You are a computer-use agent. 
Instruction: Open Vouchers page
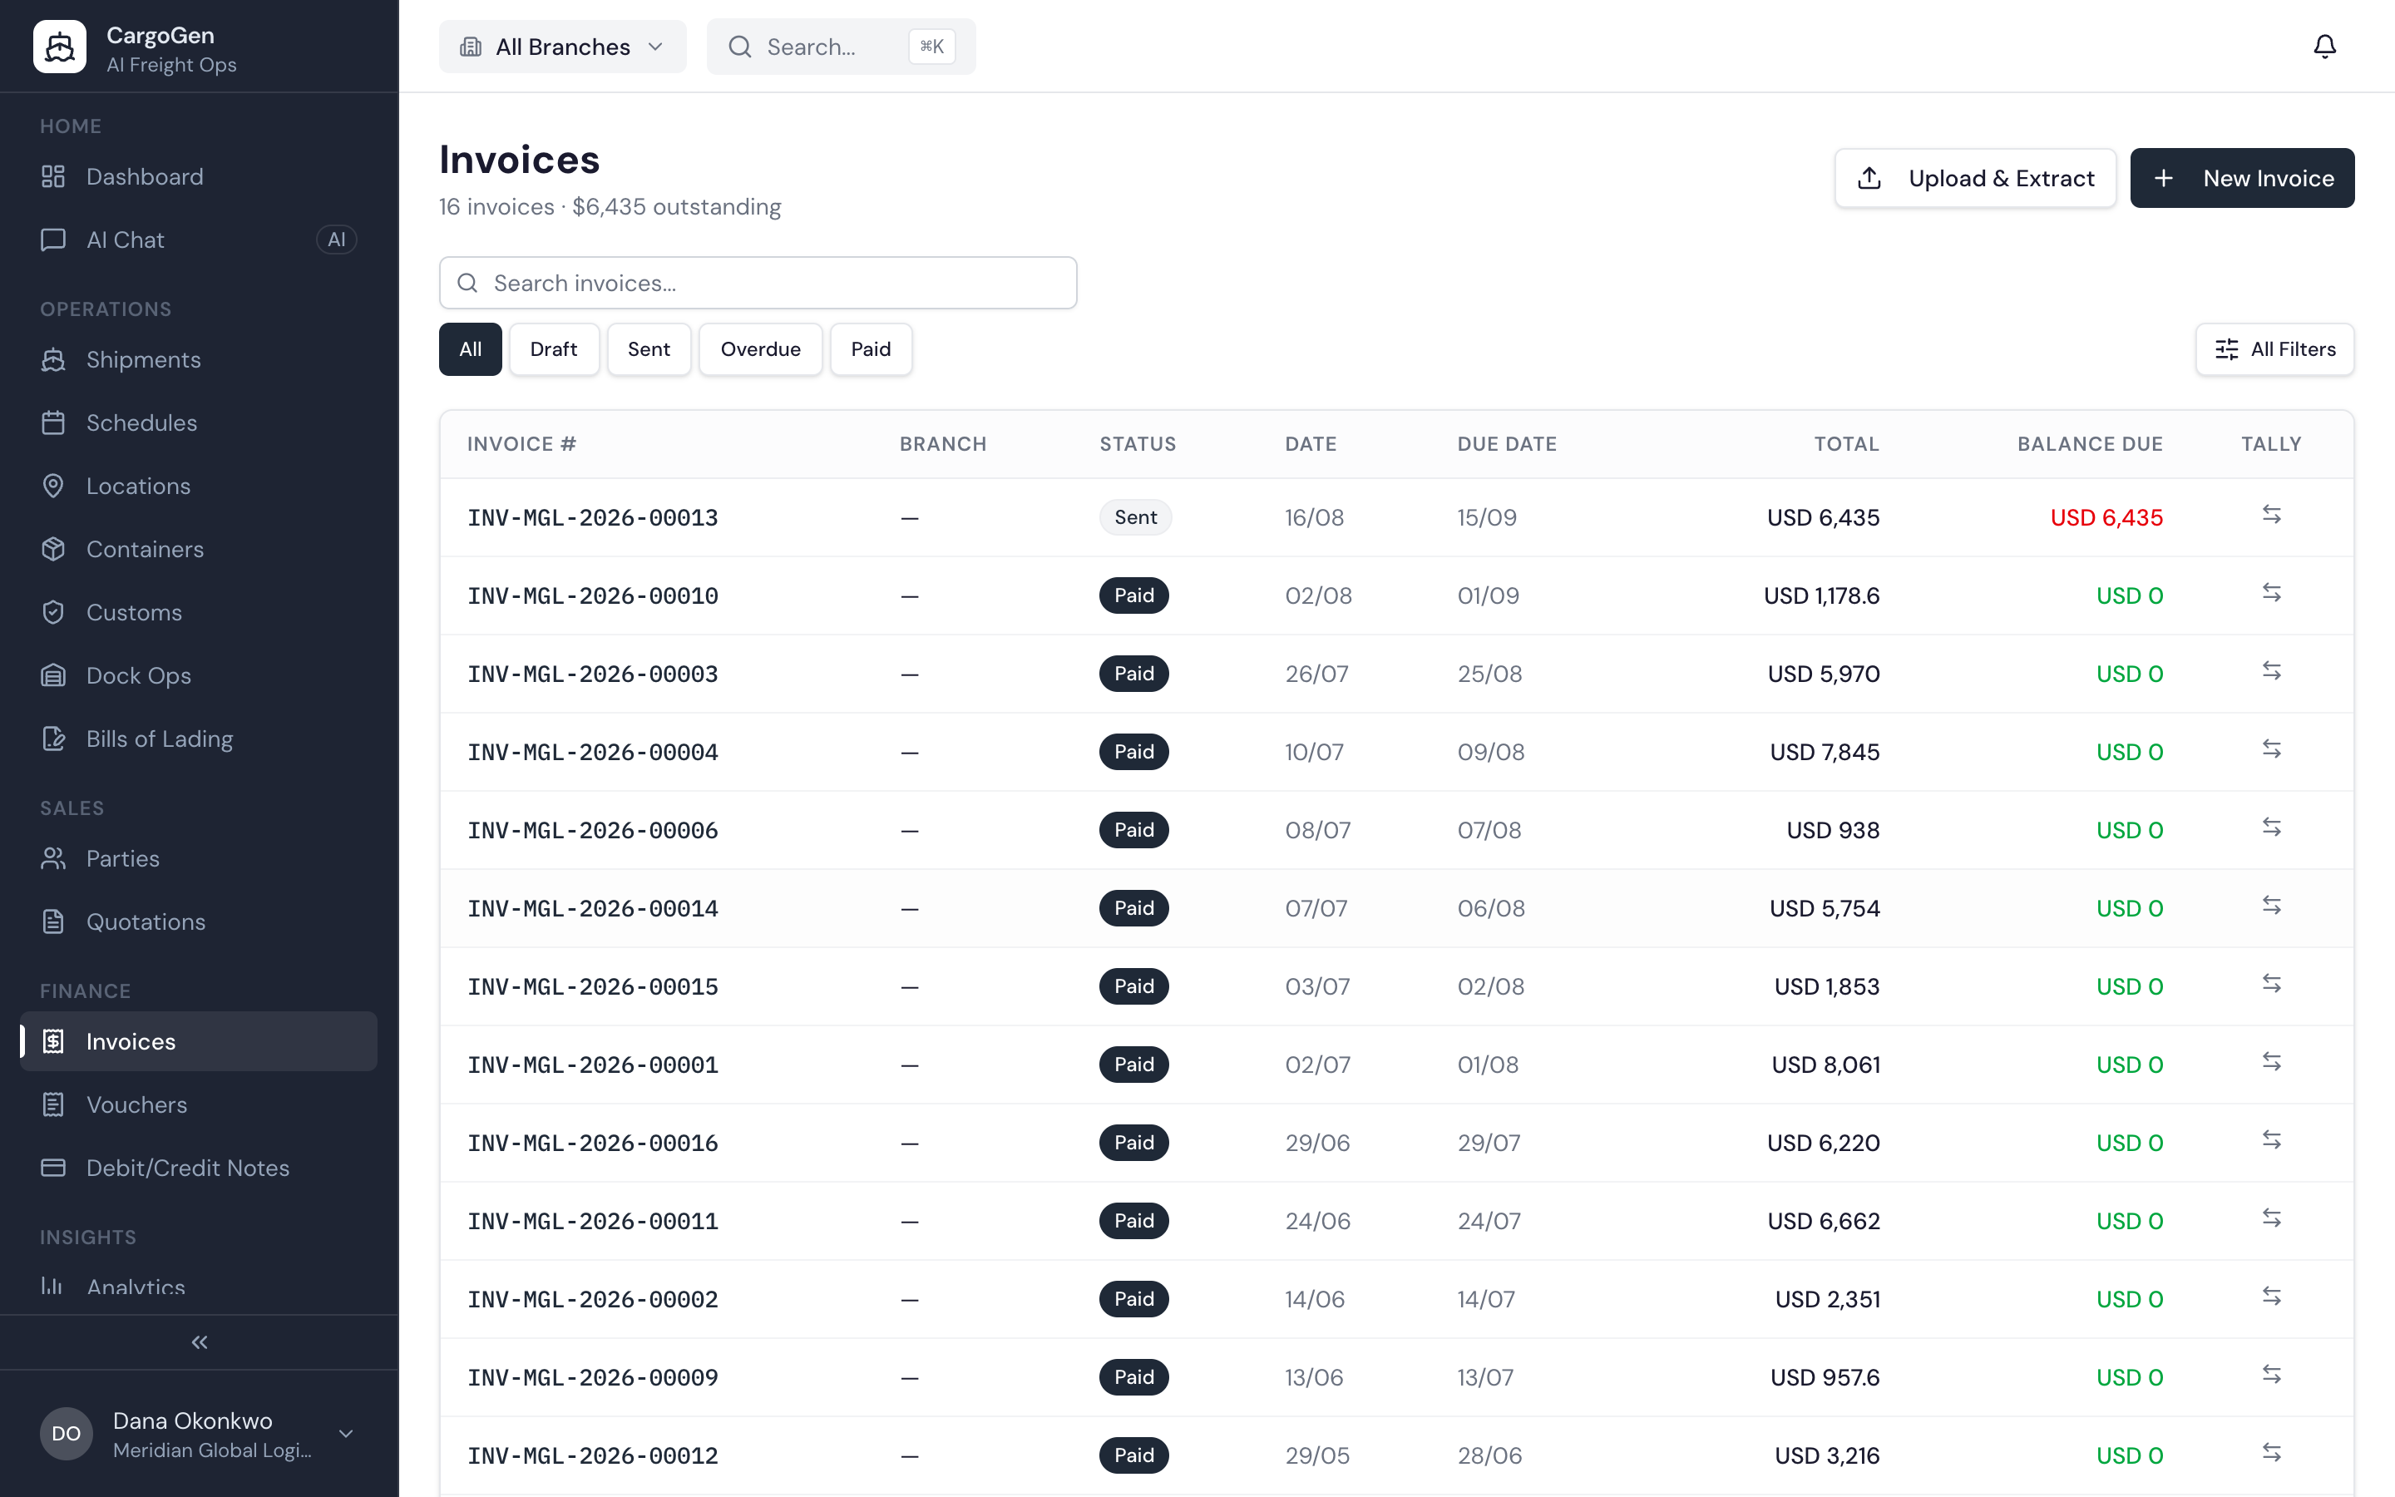click(198, 1105)
